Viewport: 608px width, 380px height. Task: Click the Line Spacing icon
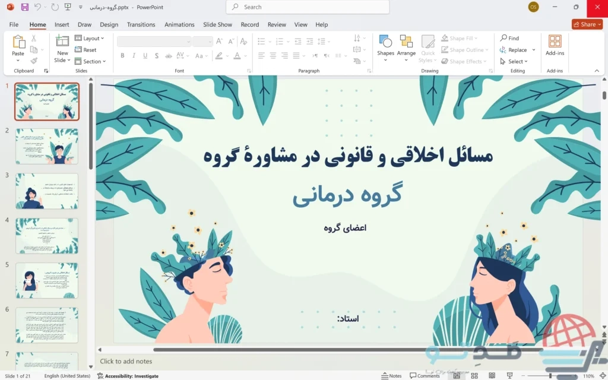[x=321, y=41]
